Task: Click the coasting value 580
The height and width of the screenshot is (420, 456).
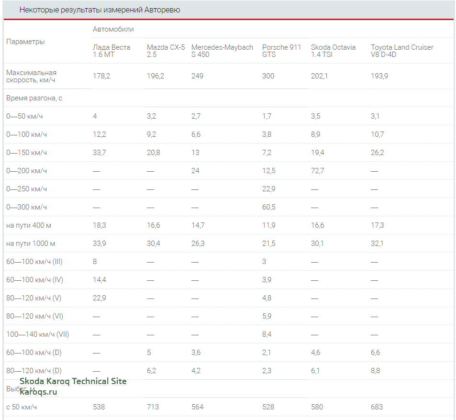Action: tap(317, 407)
